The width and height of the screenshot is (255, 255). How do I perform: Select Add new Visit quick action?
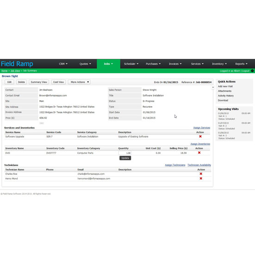pyautogui.click(x=225, y=86)
